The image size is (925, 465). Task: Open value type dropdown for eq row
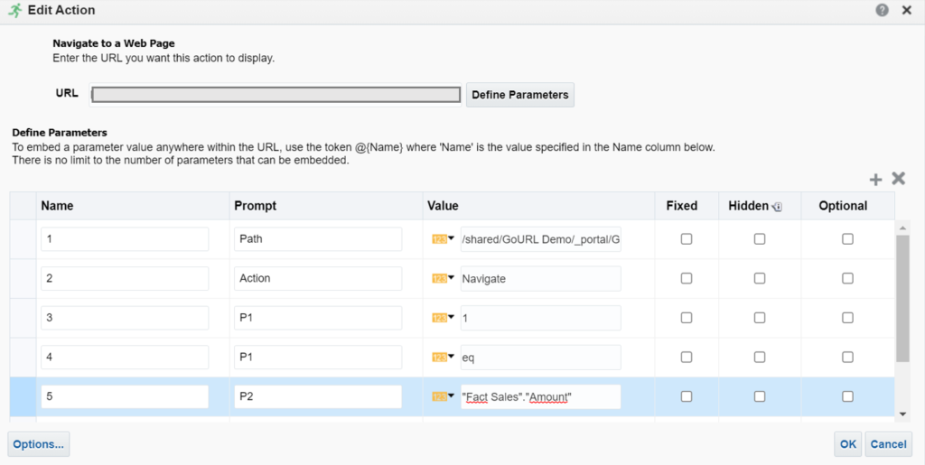point(443,358)
